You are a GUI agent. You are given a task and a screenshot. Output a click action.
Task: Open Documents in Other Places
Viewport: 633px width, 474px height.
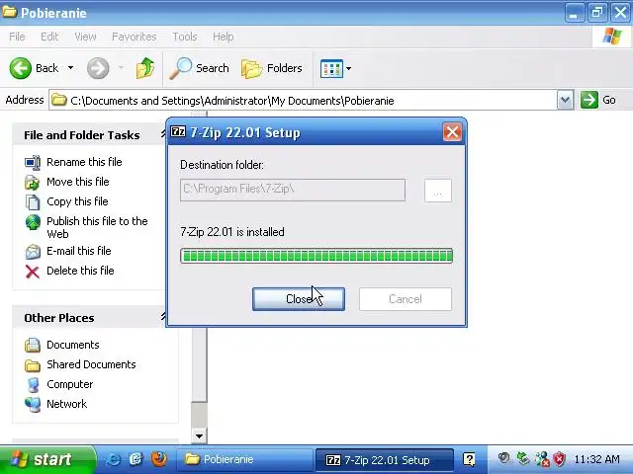(x=72, y=345)
